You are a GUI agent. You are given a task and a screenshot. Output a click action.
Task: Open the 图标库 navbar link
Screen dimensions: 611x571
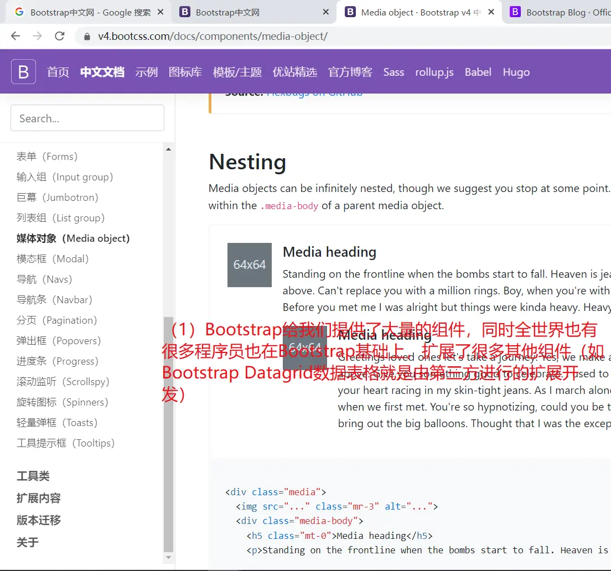tap(185, 72)
